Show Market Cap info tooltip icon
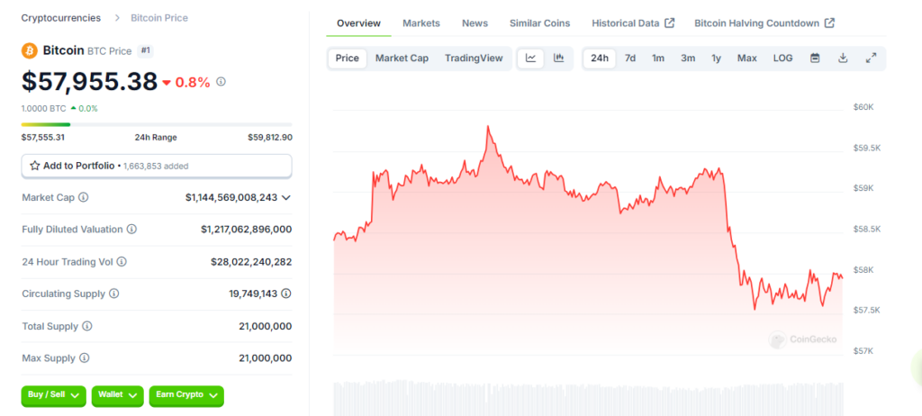 [84, 198]
